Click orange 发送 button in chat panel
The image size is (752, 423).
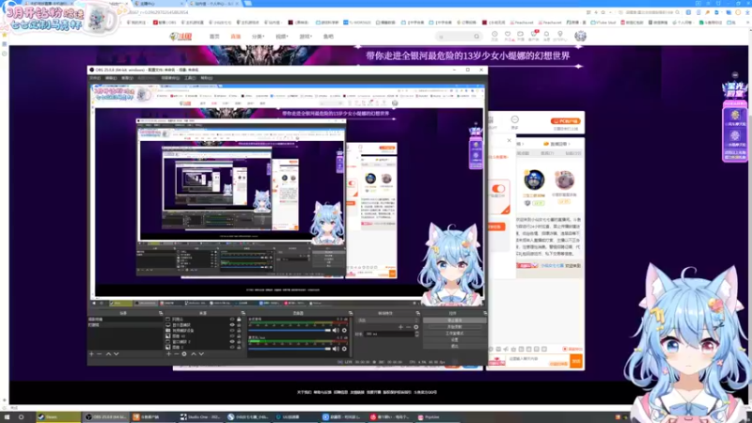pyautogui.click(x=576, y=361)
